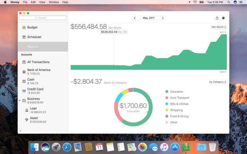Go to the previous month
Image resolution: width=247 pixels, height=154 pixels.
[x=135, y=18]
